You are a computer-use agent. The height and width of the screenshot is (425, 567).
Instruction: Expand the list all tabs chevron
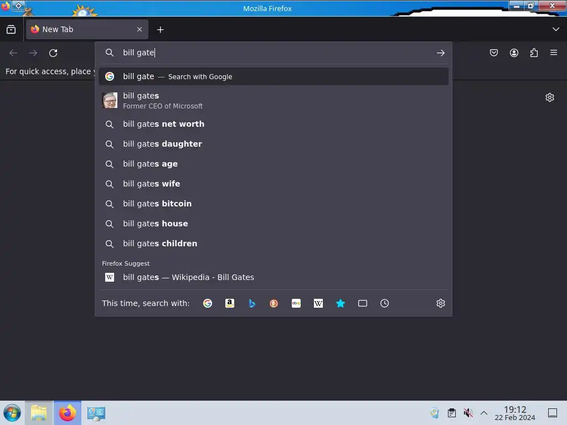[556, 29]
